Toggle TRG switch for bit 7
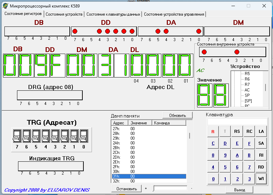This screenshot has width=273, height=195. pos(17,136)
